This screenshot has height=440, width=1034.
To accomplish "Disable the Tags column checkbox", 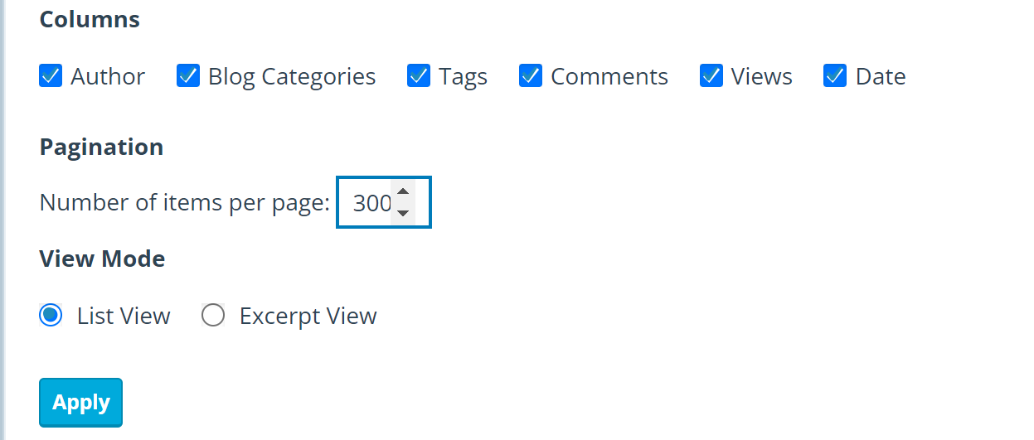I will coord(419,76).
